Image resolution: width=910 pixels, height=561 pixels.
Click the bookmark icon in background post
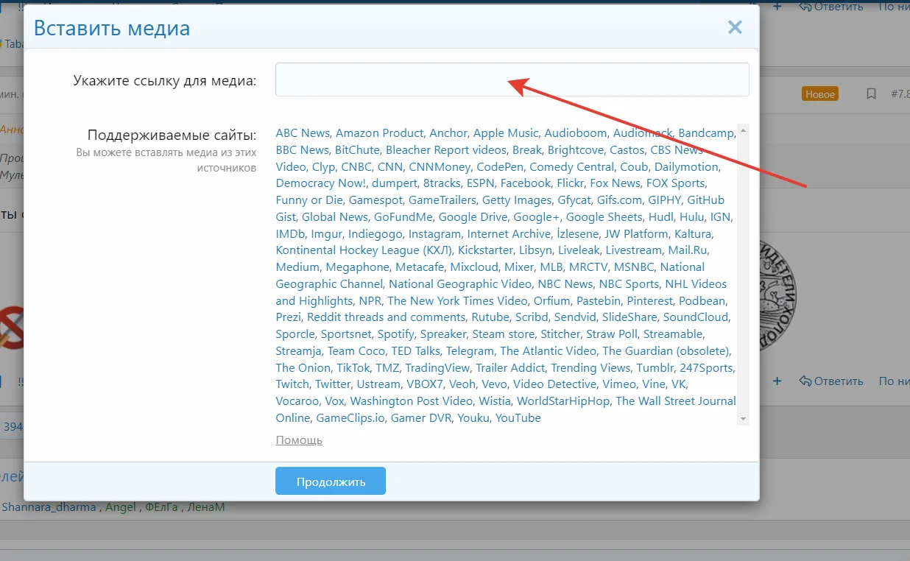click(871, 94)
